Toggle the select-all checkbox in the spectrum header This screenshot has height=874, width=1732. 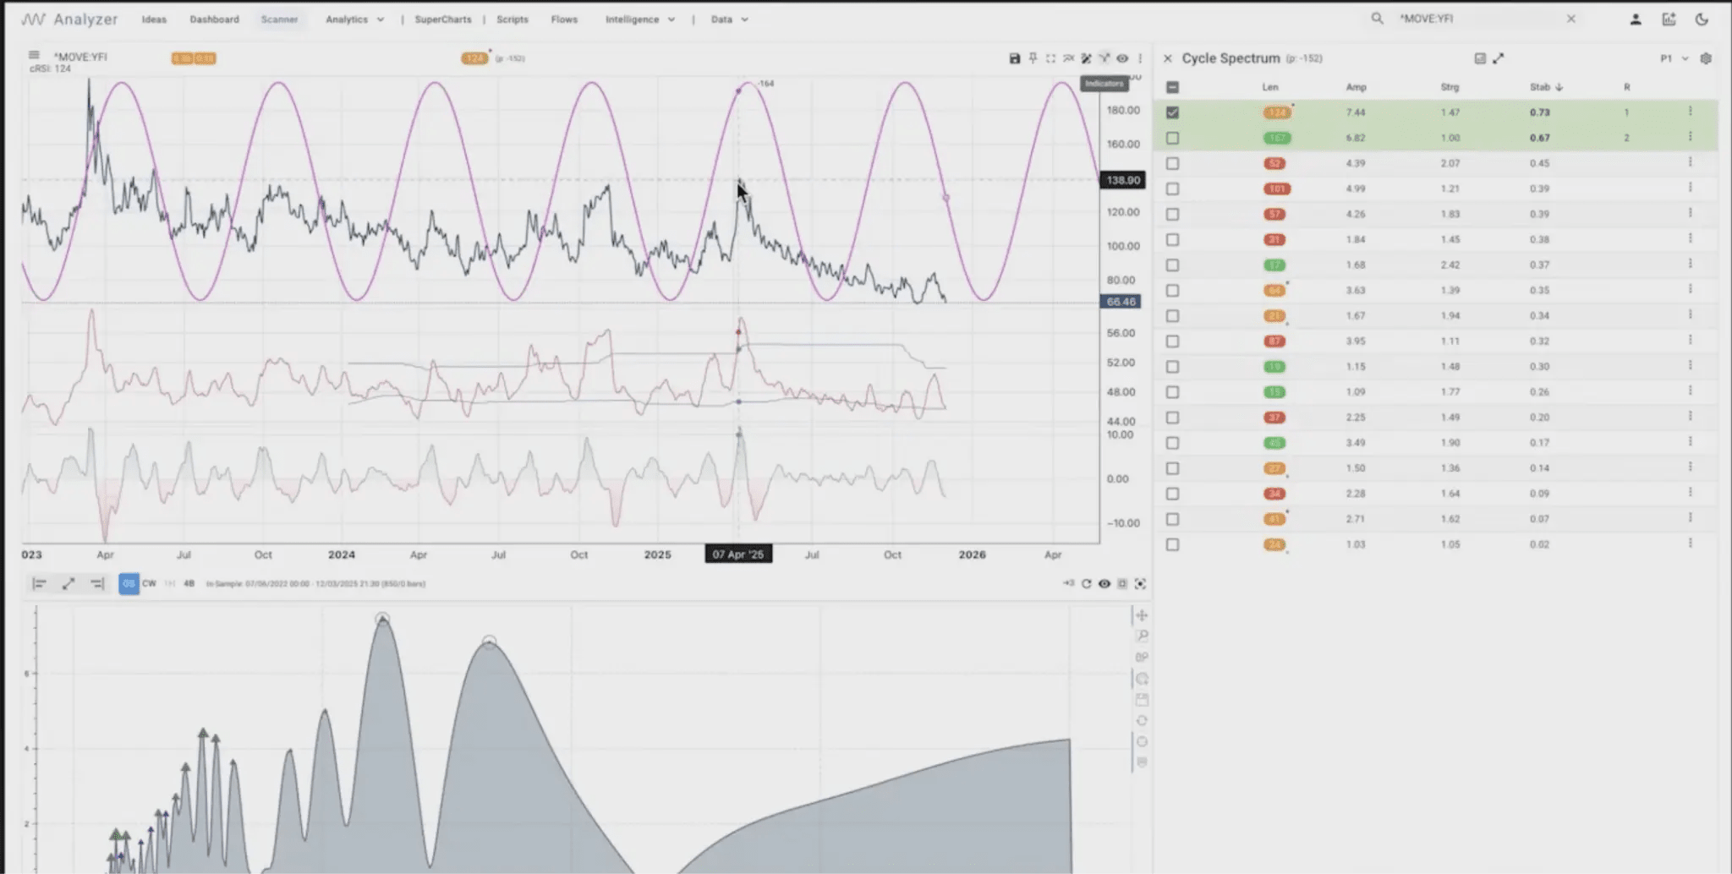(x=1172, y=87)
